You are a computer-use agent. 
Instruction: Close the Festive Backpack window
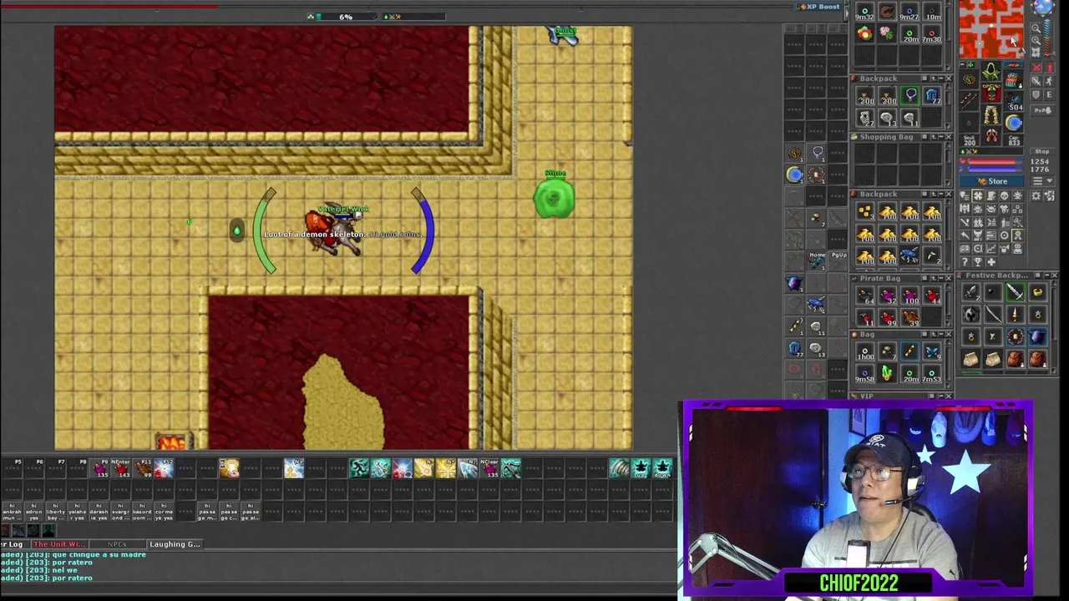1054,275
